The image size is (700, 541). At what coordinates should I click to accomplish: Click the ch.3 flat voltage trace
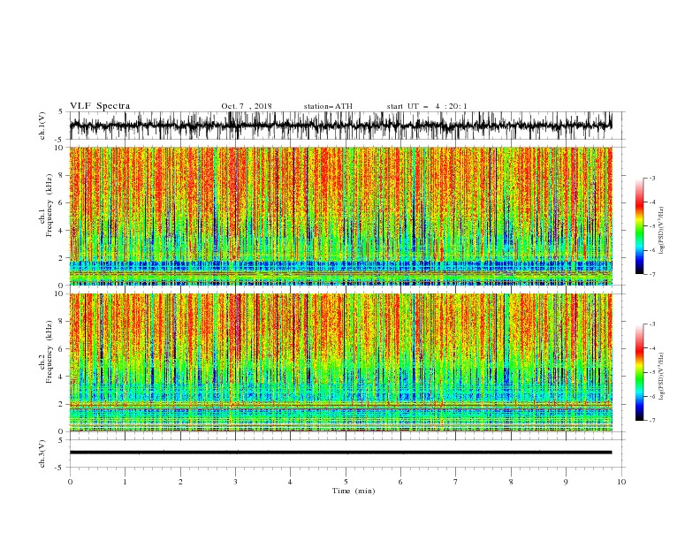coord(340,453)
